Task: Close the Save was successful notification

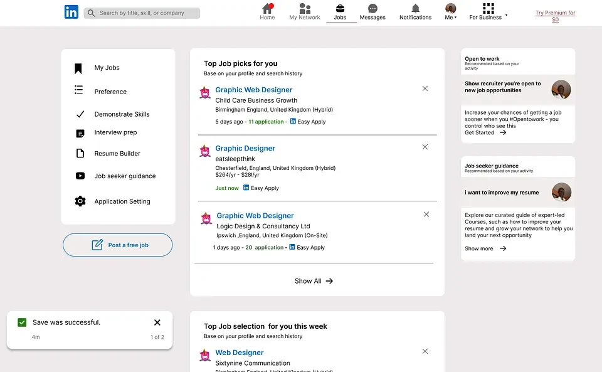Action: [x=157, y=322]
